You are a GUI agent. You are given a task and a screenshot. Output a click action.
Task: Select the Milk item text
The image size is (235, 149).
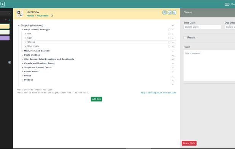(29, 34)
